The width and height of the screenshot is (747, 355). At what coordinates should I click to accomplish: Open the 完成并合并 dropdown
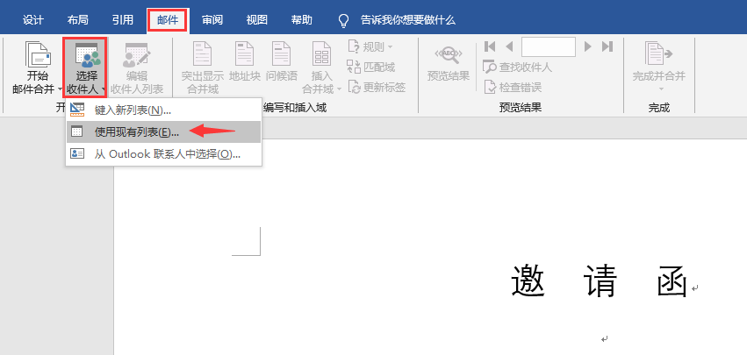coord(659,67)
